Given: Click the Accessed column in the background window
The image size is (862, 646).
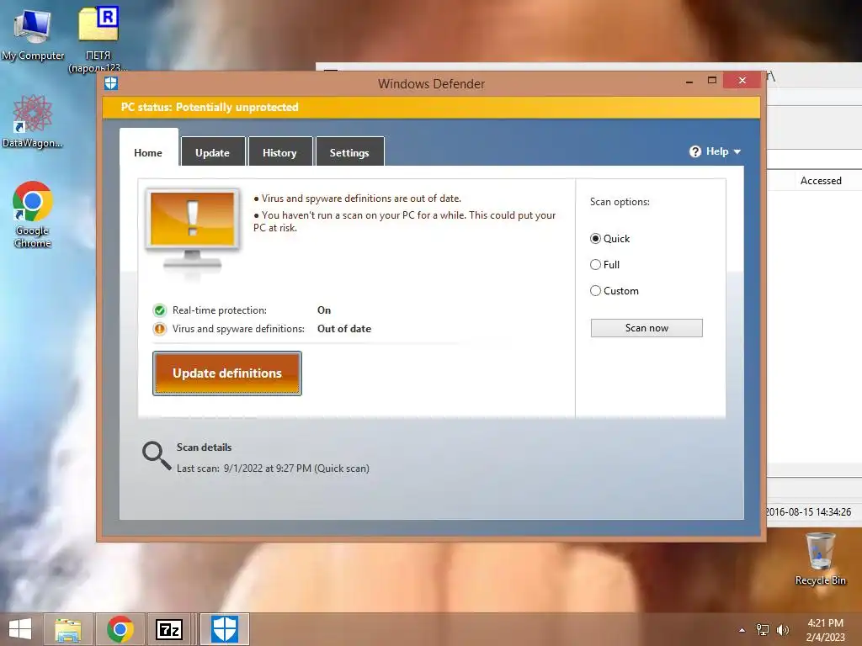Looking at the screenshot, I should pyautogui.click(x=821, y=181).
